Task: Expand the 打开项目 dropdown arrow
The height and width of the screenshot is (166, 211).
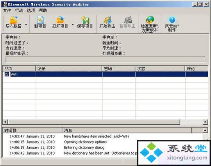Action: 73,25
